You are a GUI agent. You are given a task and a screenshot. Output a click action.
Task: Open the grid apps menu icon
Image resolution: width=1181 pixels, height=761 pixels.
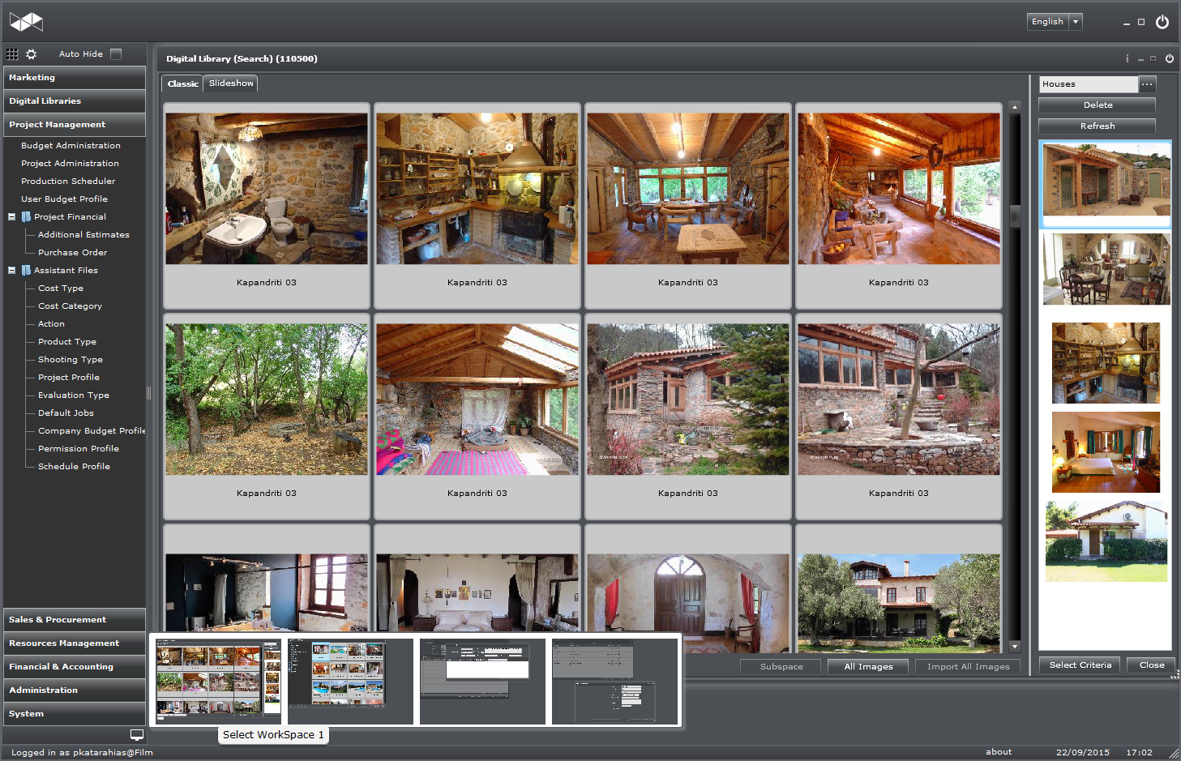point(12,54)
